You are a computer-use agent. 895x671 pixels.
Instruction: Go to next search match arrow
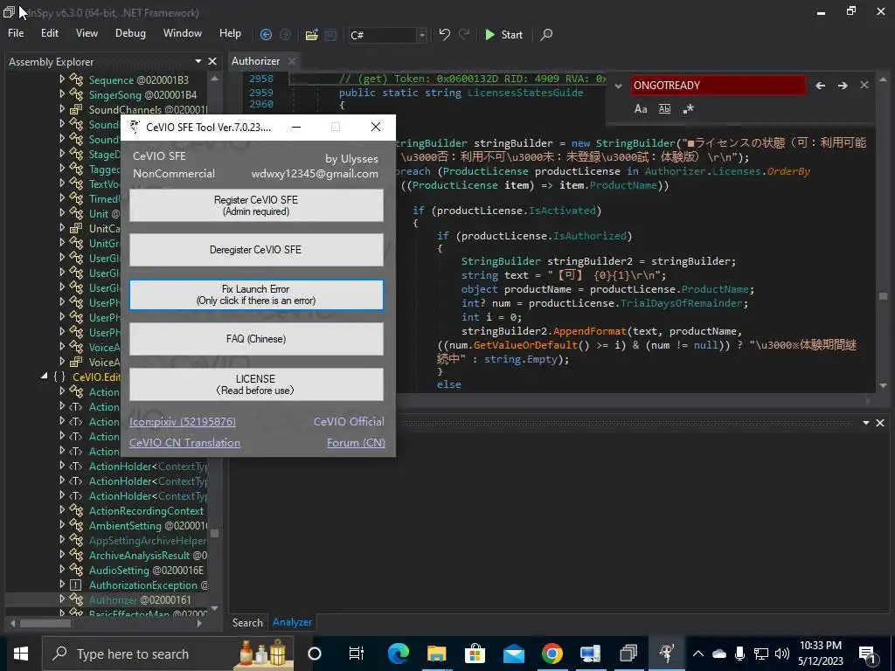pyautogui.click(x=843, y=86)
